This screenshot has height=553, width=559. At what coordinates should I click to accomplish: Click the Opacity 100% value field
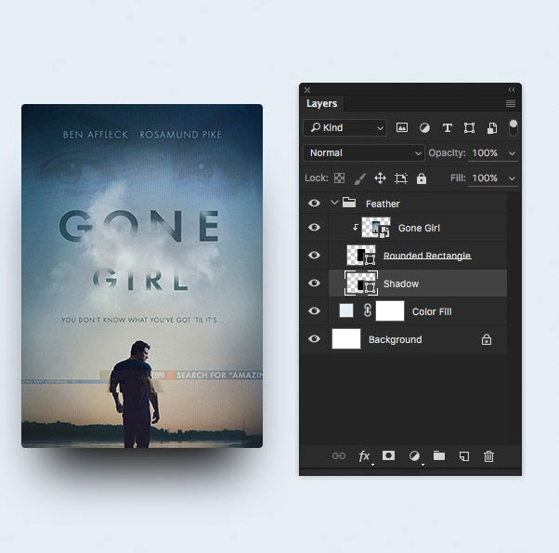point(485,153)
